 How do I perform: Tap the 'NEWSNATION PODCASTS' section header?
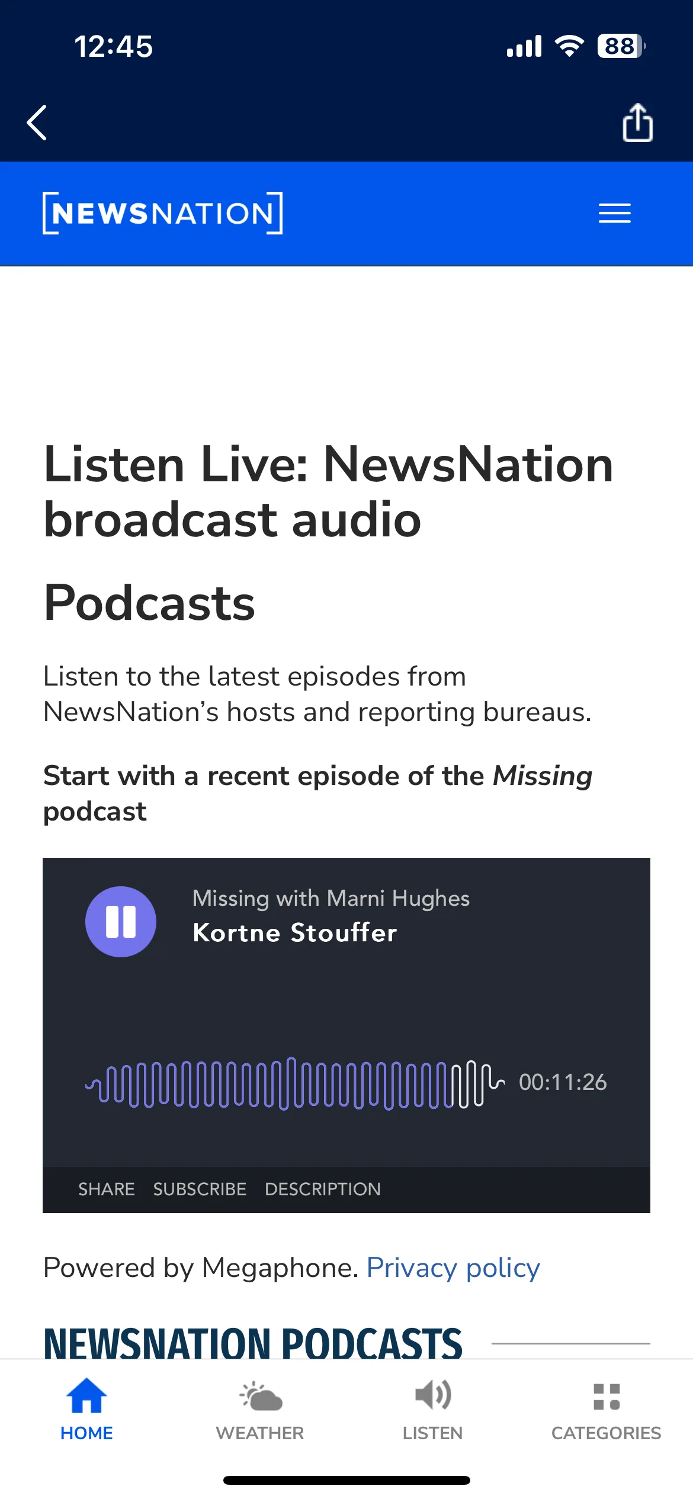point(253,1343)
